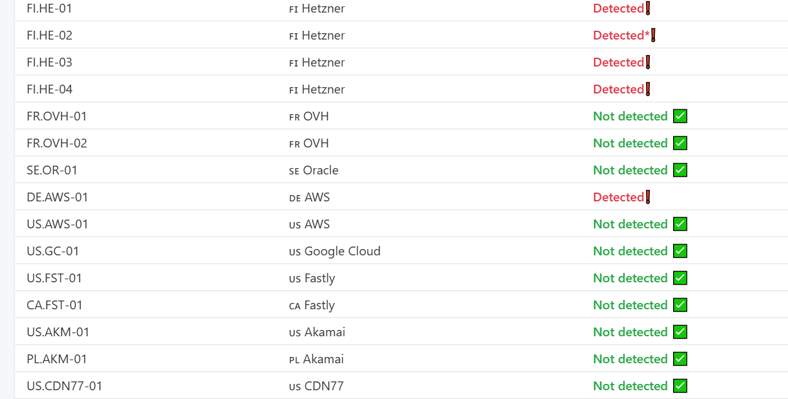This screenshot has height=399, width=788.
Task: Click the red exclamation icon for FI.HE-01
Action: (x=648, y=8)
